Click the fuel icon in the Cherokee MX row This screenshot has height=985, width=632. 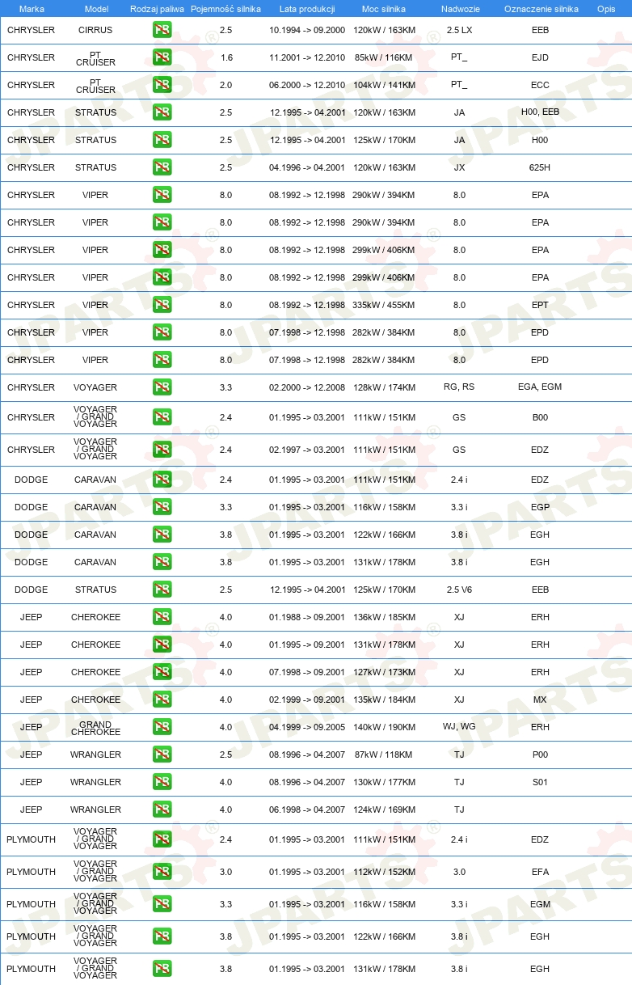[x=162, y=700]
